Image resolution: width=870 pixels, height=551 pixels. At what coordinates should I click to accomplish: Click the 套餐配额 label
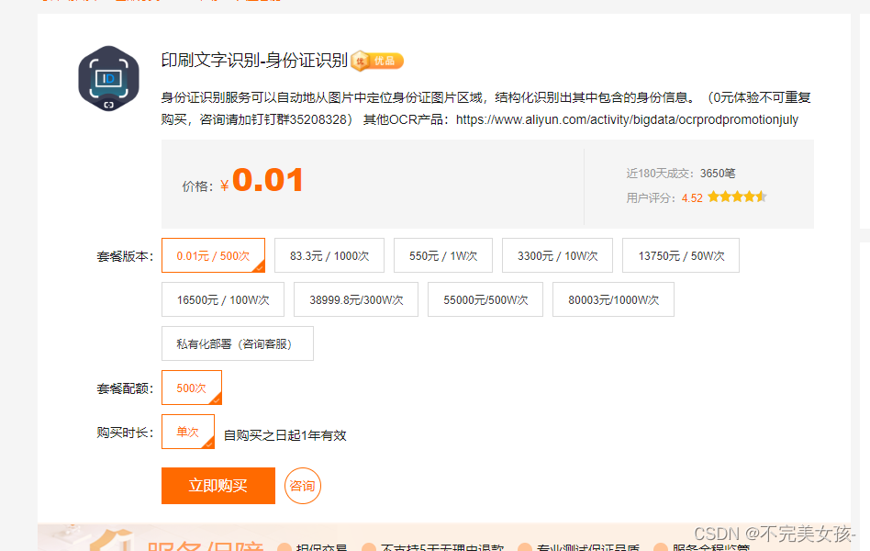[125, 388]
